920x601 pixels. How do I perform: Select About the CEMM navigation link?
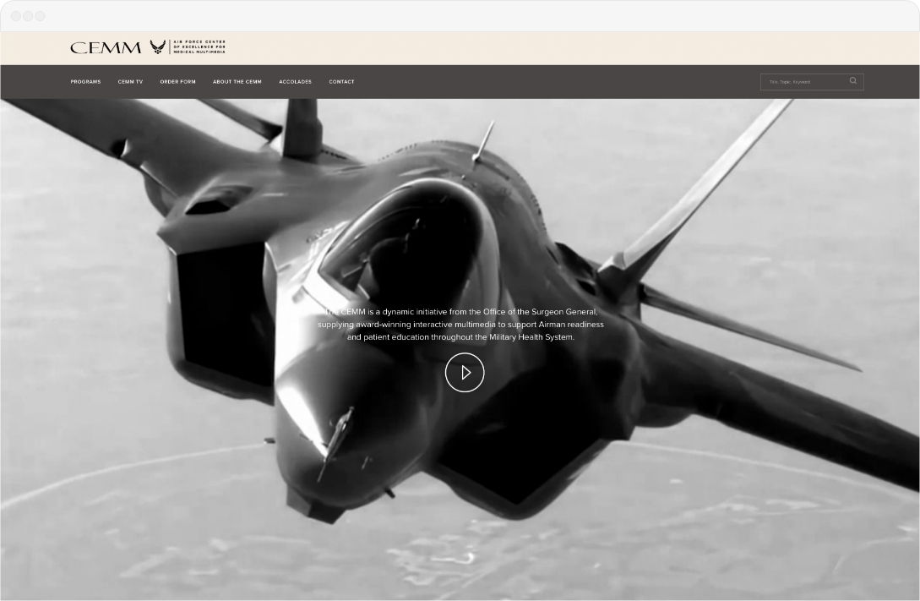click(x=237, y=82)
